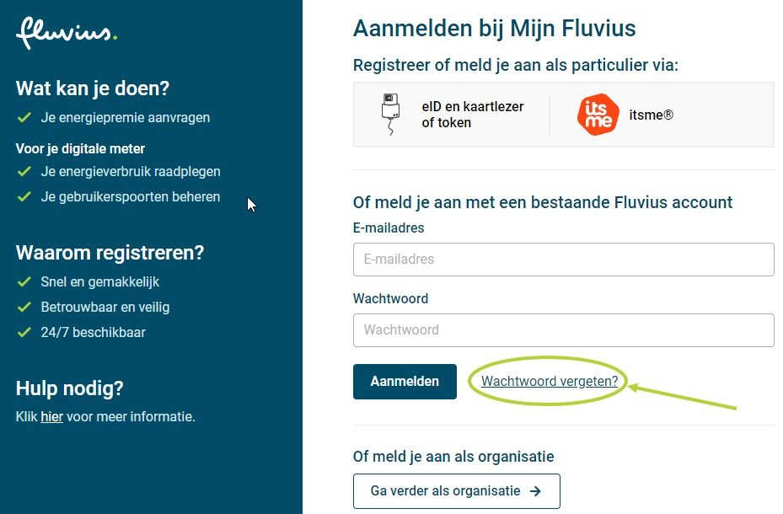Click the 'Hulp nodig?' heading
The width and height of the screenshot is (783, 514).
click(69, 388)
